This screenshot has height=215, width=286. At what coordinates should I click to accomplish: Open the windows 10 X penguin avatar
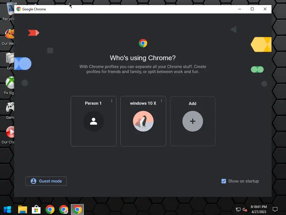tap(143, 121)
